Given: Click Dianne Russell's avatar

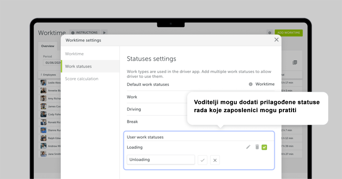Looking at the screenshot, I should tap(43, 130).
